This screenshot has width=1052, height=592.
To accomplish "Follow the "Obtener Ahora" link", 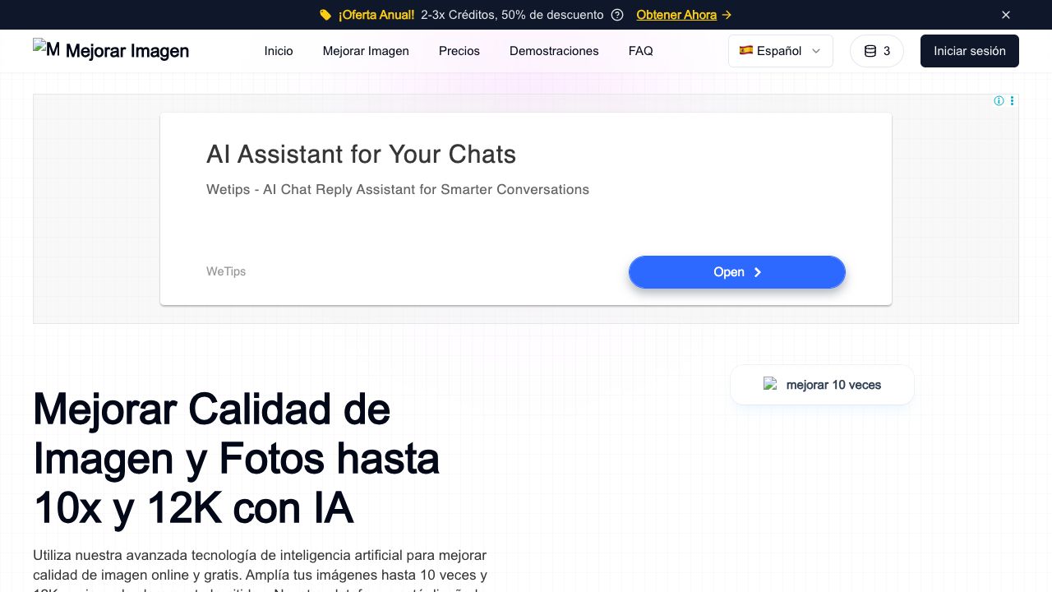I will [683, 15].
